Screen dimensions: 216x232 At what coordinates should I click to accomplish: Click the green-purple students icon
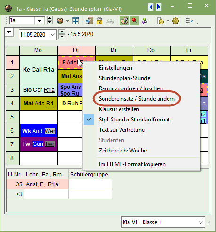(144, 21)
